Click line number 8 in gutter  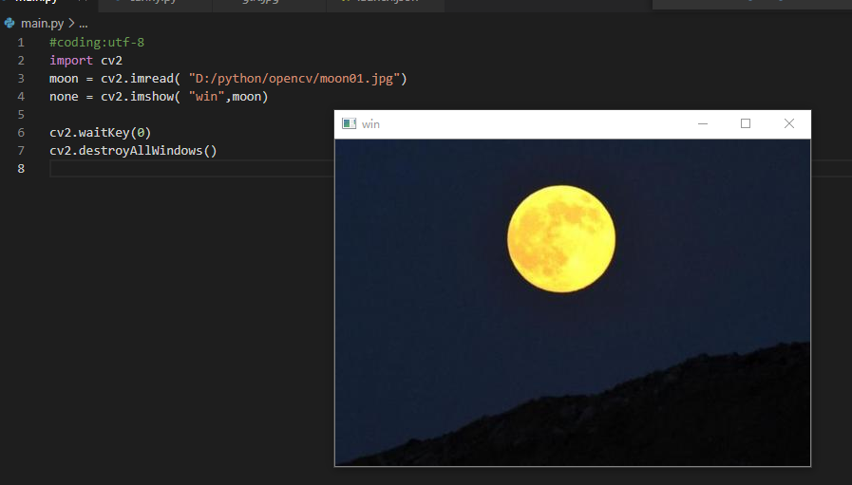21,169
